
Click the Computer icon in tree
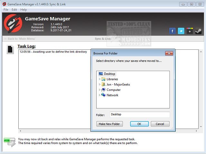104,90
